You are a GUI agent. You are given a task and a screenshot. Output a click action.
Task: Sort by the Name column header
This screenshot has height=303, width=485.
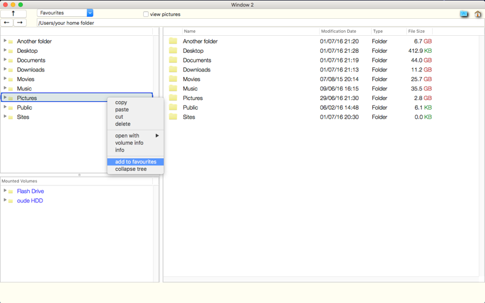(x=250, y=32)
